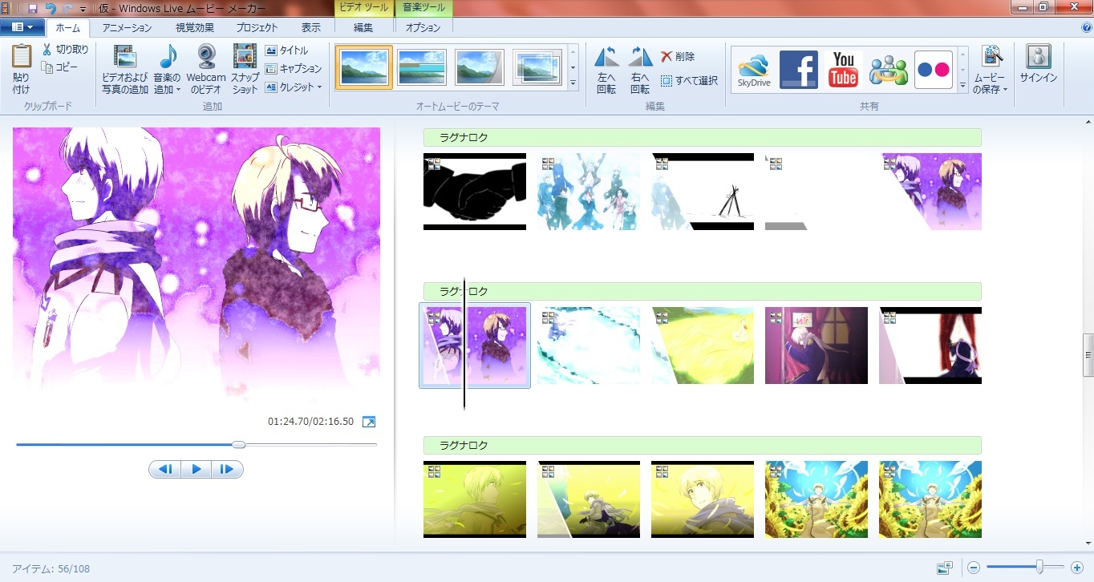The image size is (1094, 582).
Task: Redo the last undone action
Action: tap(68, 8)
